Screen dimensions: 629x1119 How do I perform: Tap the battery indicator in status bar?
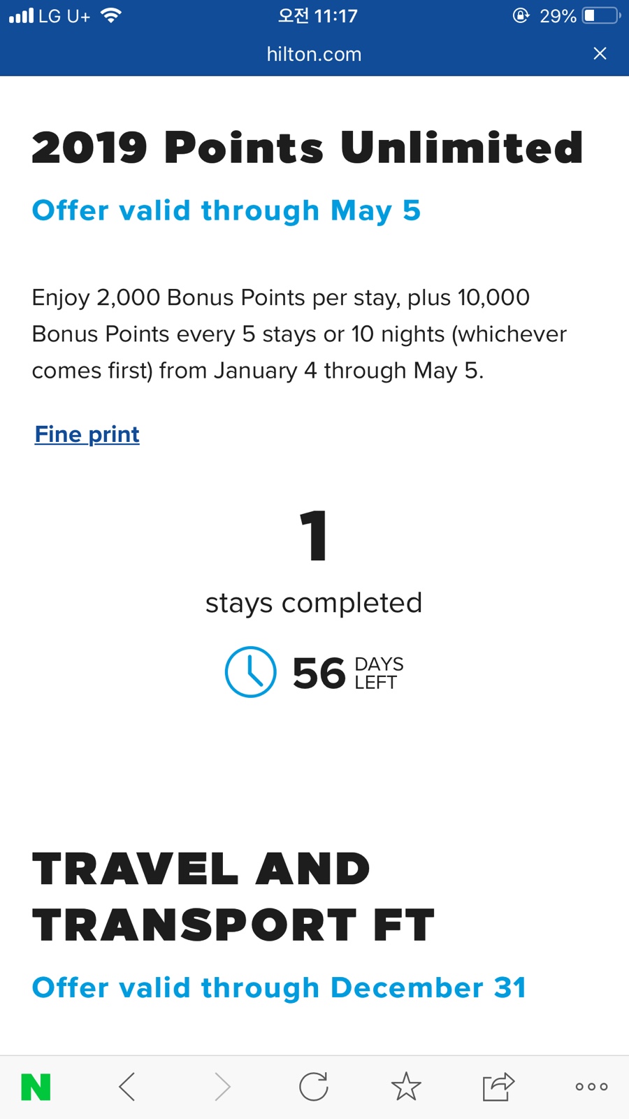601,15
